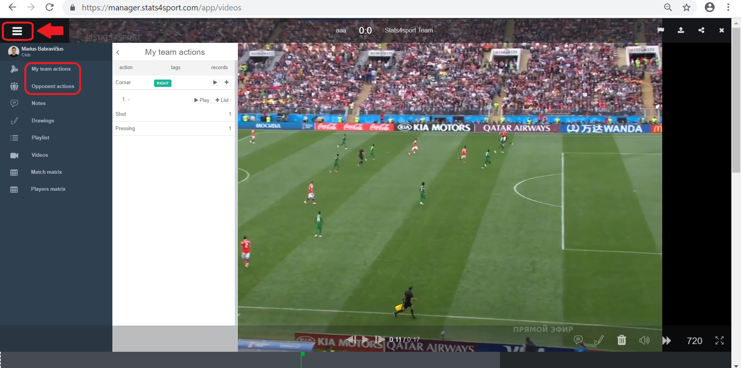Close the video player with X
This screenshot has height=368, width=741.
721,30
